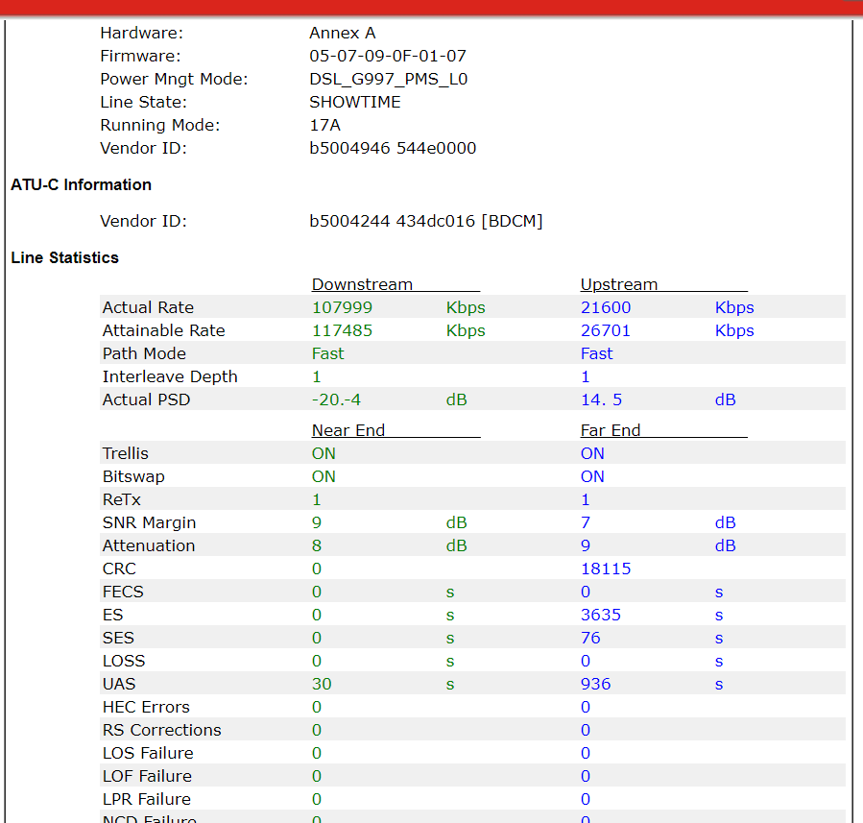Click the "Power Mngt Mode:" label

(x=174, y=80)
